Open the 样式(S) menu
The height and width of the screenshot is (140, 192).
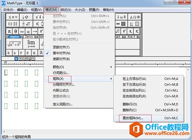[66, 10]
